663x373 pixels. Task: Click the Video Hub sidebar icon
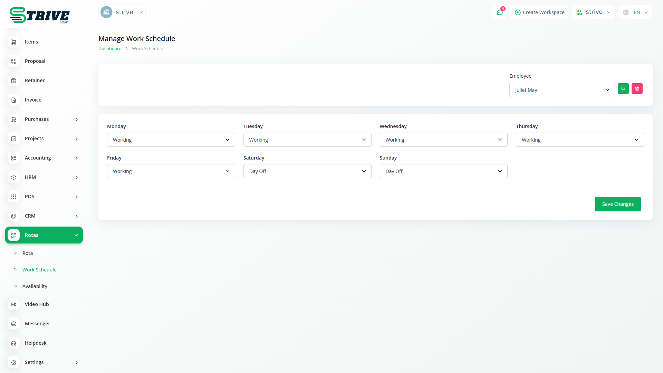pos(14,304)
